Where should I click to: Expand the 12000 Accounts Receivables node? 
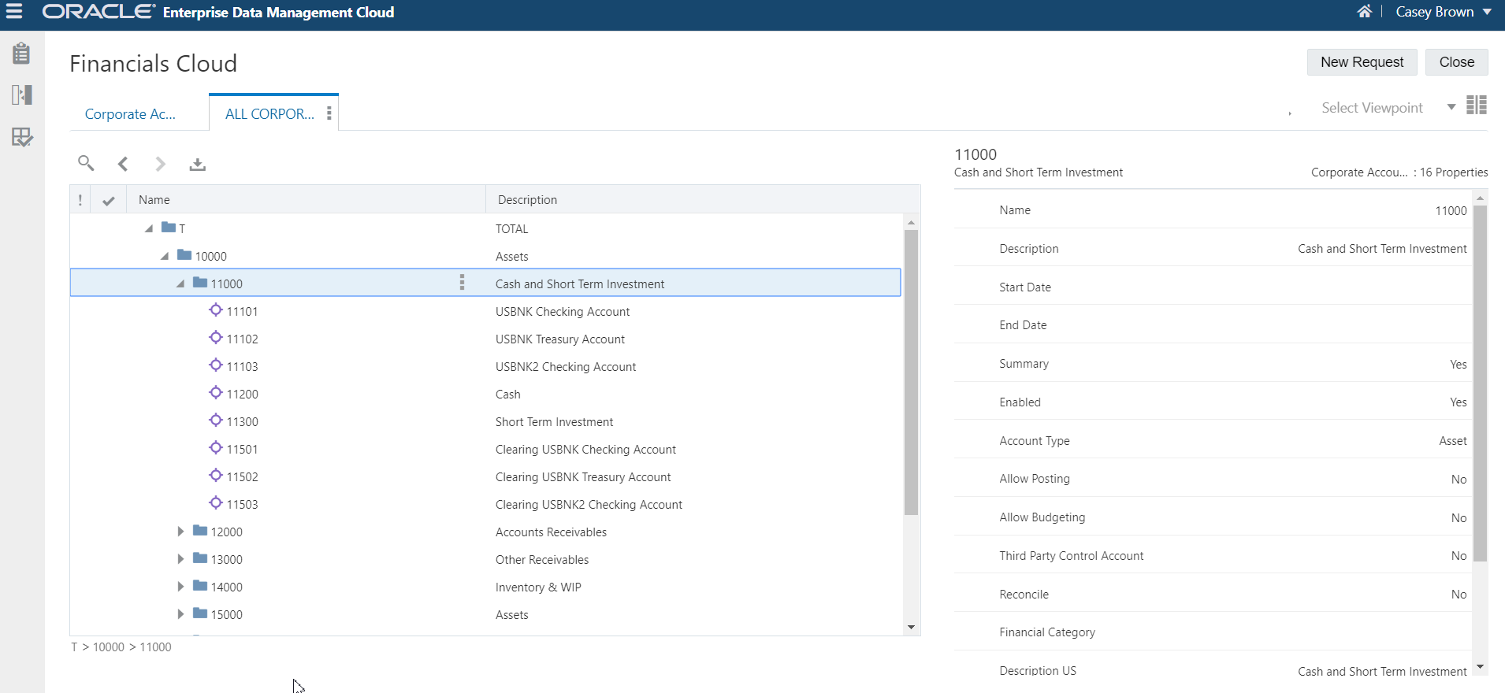coord(180,532)
